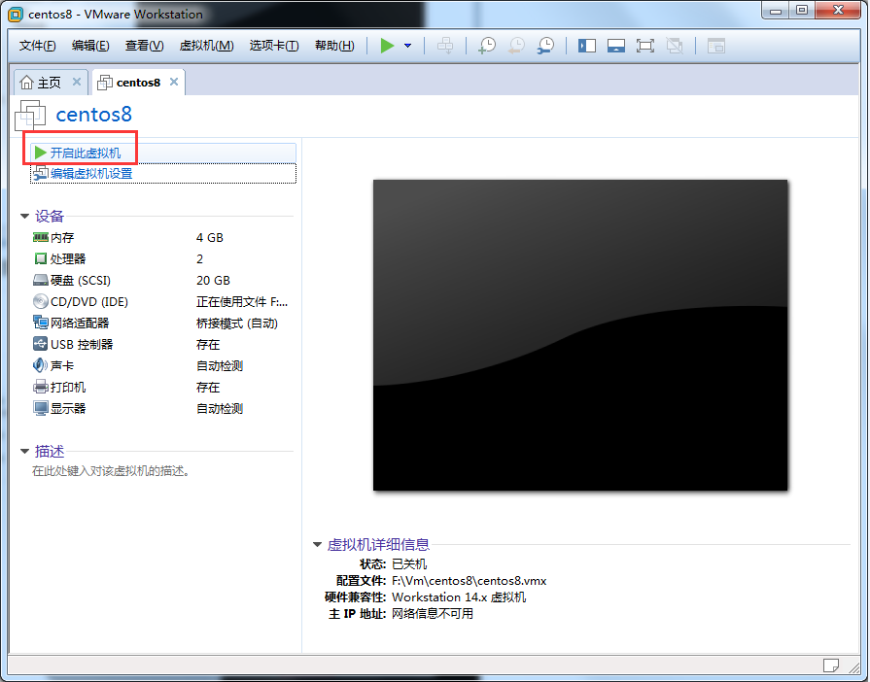Viewport: 870px width, 682px height.
Task: Toggle the thumbnail bar icon
Action: [616, 46]
